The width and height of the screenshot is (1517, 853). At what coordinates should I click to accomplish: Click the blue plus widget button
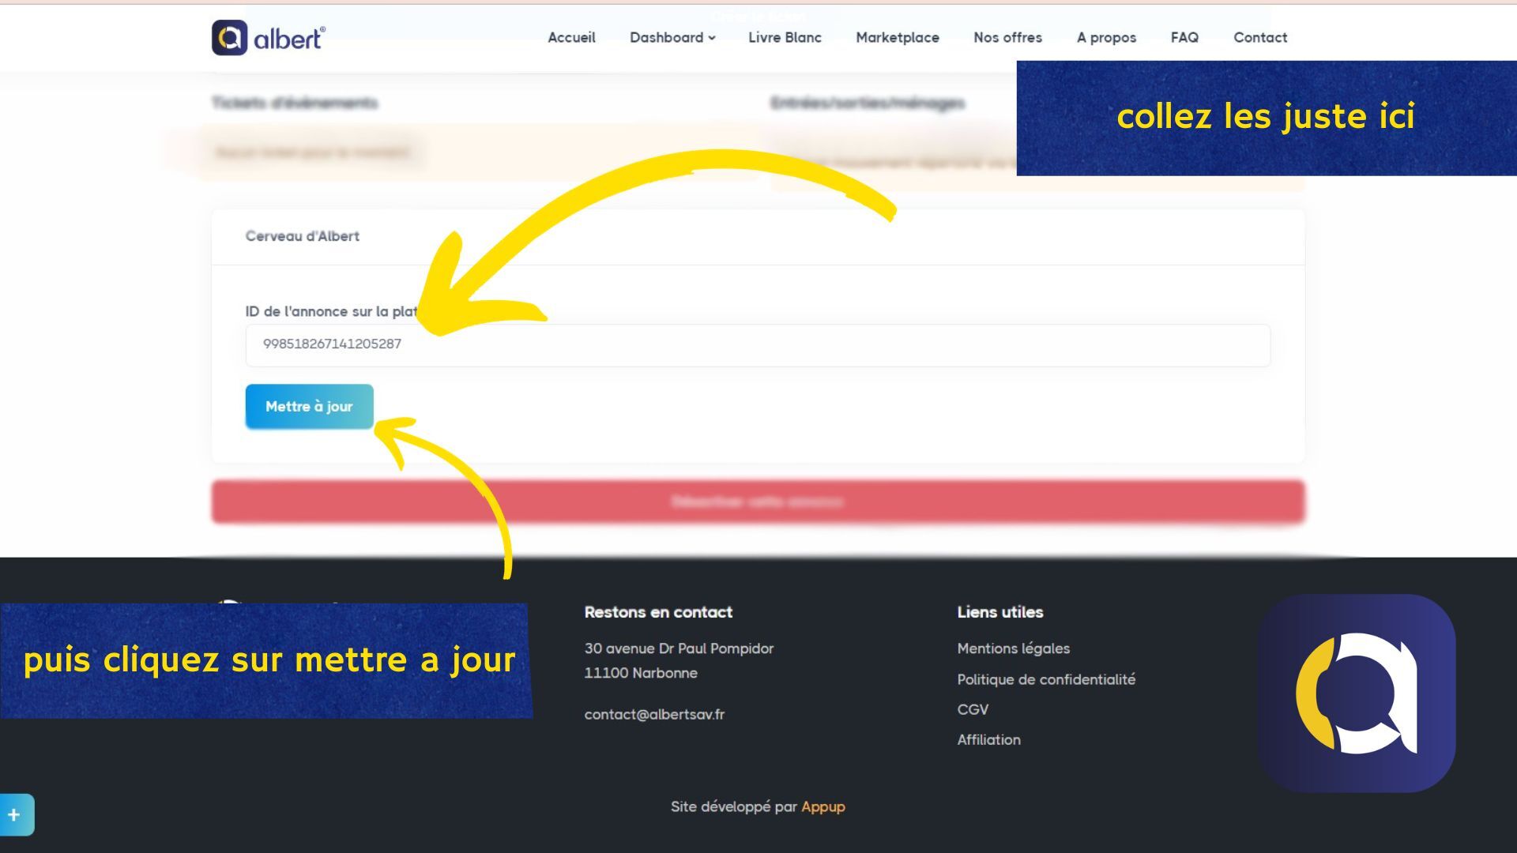(x=15, y=814)
